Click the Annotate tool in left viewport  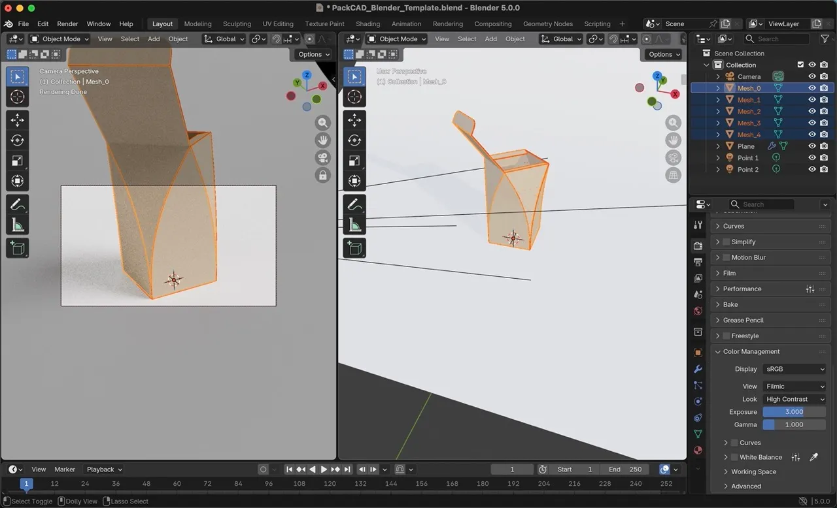(x=18, y=204)
